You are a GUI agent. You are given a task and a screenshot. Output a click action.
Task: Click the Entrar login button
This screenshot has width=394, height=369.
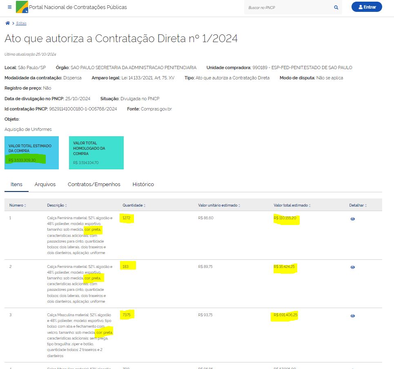366,7
